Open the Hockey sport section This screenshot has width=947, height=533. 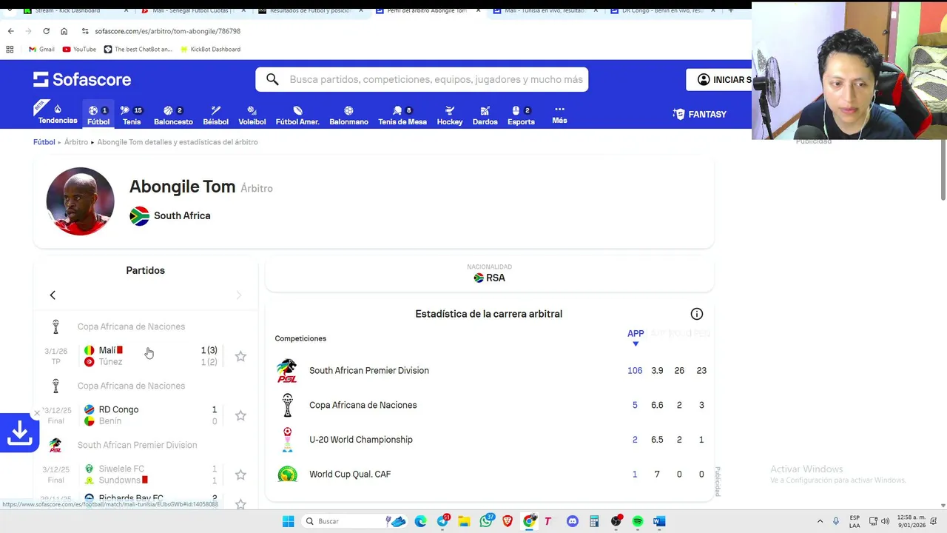pos(450,115)
